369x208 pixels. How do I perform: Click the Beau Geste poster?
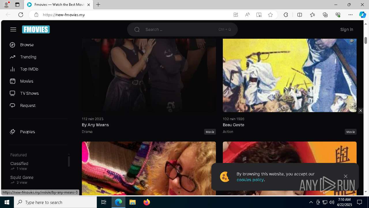coord(290,75)
